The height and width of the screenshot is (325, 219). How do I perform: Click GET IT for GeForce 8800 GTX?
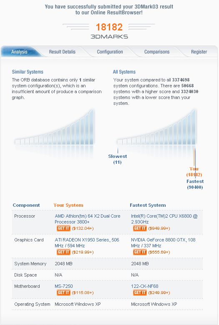point(140,252)
